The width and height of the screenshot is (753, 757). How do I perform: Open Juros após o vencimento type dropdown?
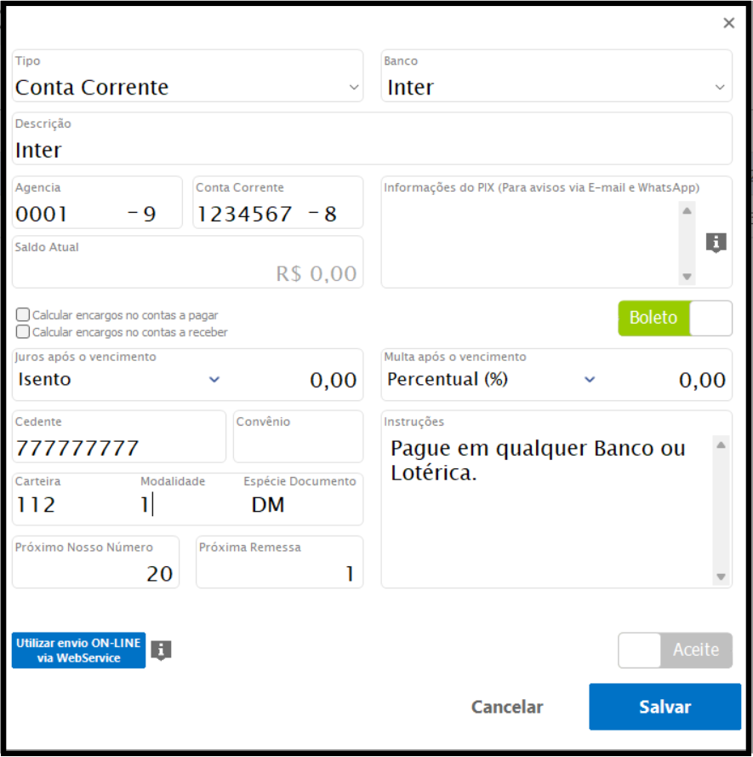(x=214, y=380)
